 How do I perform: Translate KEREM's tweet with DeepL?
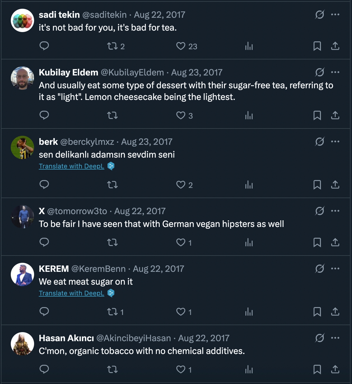(x=71, y=293)
